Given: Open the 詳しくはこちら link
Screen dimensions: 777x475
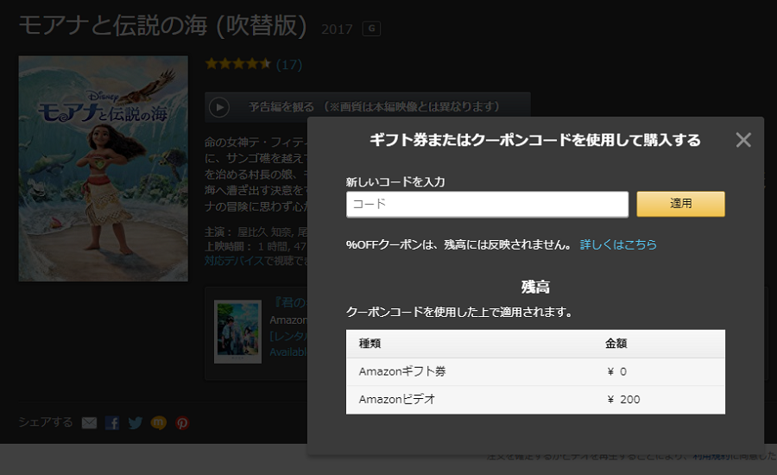Looking at the screenshot, I should [x=618, y=244].
